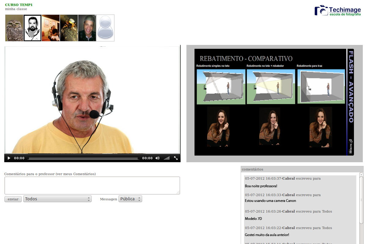Mute the video with the speaker icon

158,158
